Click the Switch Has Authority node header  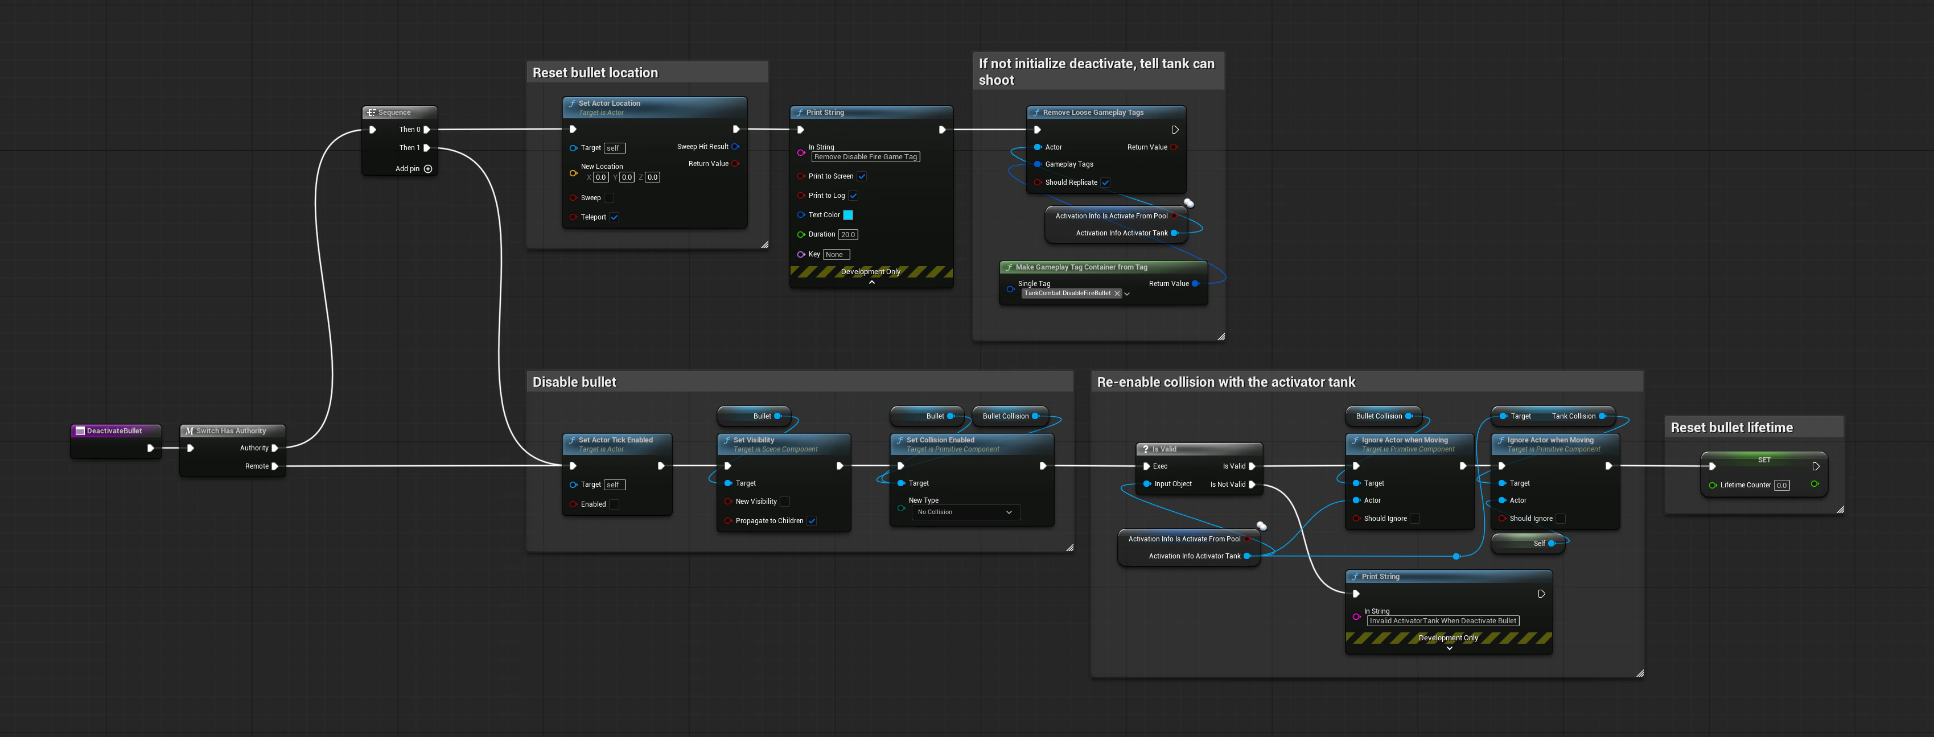pyautogui.click(x=233, y=431)
